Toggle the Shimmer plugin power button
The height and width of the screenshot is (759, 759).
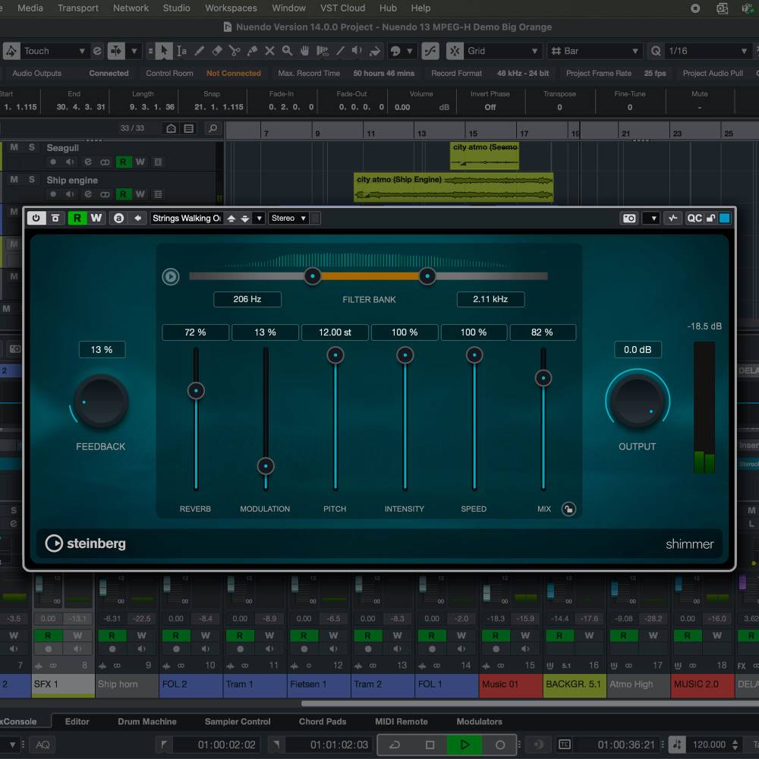pyautogui.click(x=36, y=218)
